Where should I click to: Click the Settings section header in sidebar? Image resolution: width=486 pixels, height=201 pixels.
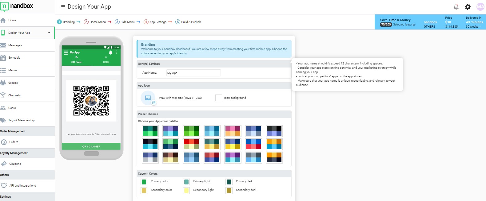27,197
